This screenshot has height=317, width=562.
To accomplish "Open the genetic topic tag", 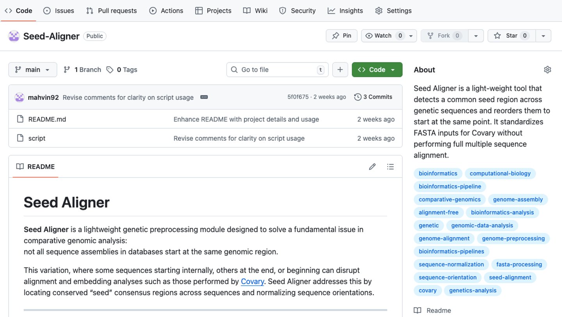I will tap(429, 225).
